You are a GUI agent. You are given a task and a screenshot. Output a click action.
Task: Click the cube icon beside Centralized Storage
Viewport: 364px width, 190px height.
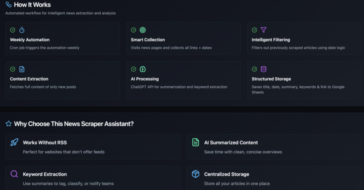coord(196,174)
